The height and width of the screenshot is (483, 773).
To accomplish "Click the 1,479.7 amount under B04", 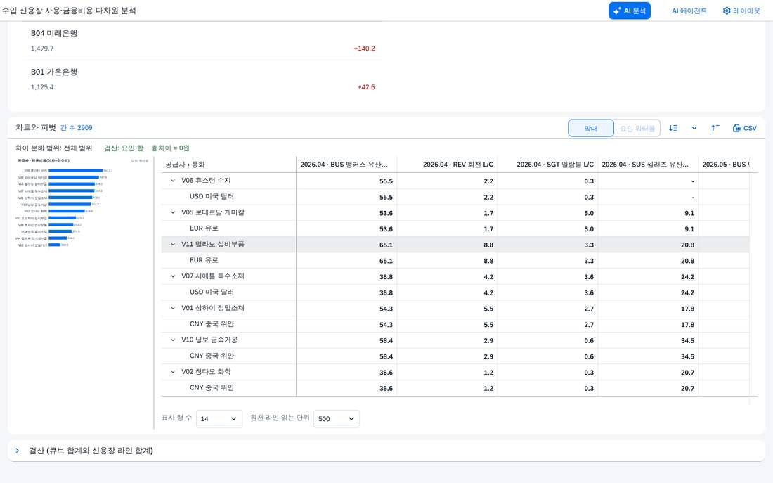I will click(x=42, y=49).
